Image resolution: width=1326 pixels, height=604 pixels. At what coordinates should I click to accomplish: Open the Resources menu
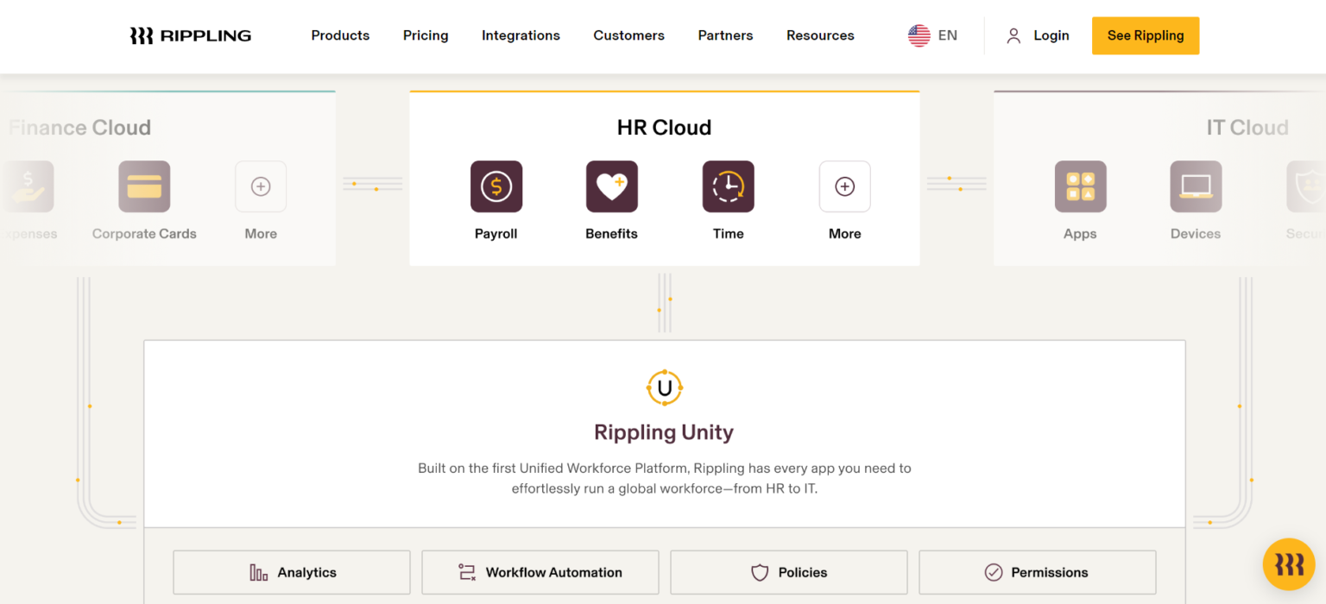(820, 35)
